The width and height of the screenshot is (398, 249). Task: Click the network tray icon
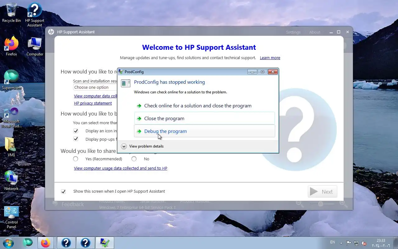pos(356,243)
